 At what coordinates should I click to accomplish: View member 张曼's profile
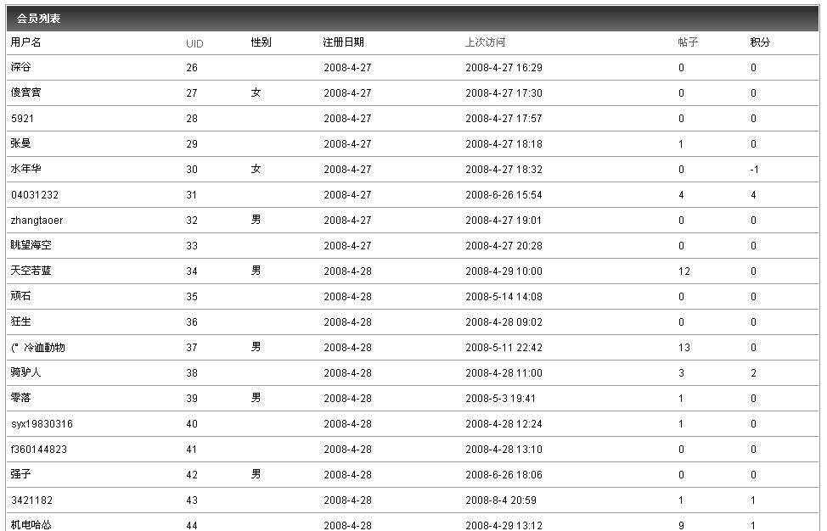pos(21,144)
